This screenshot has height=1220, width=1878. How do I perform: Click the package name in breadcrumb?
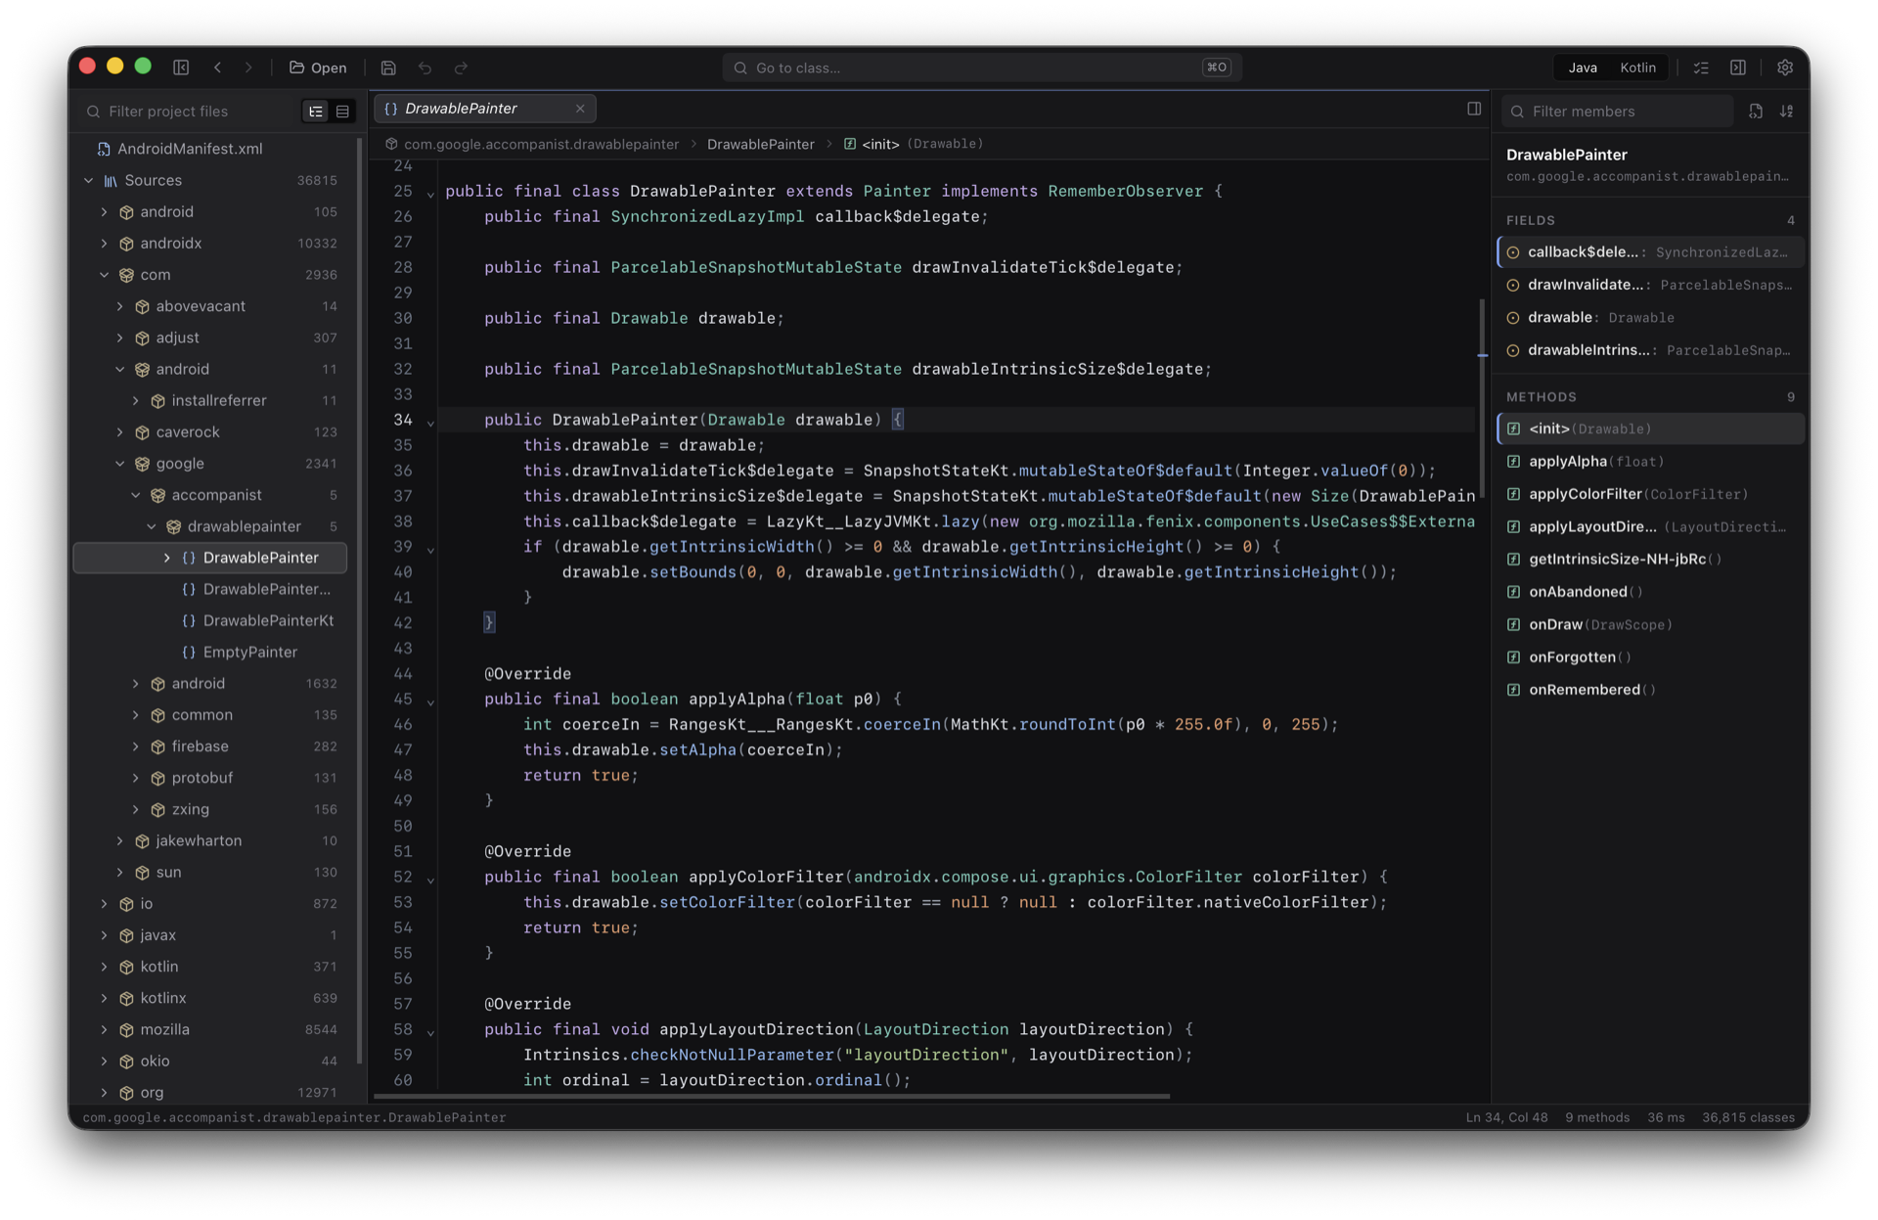(x=541, y=144)
